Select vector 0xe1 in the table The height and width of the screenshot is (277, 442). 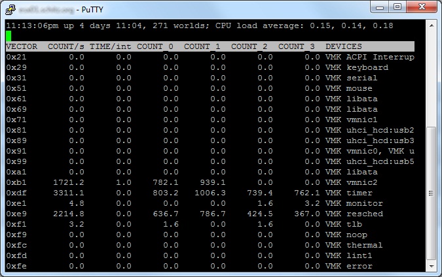16,203
